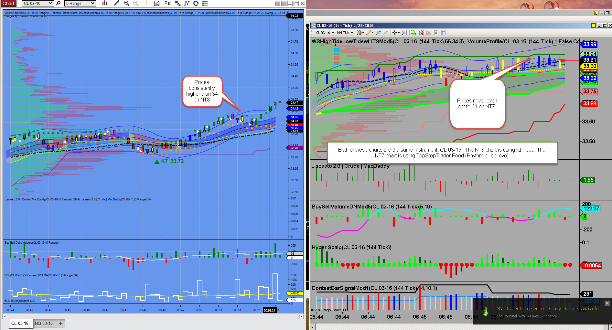The width and height of the screenshot is (612, 330).
Task: Select the NT8 drawing tools pencil icon
Action: tap(117, 3)
